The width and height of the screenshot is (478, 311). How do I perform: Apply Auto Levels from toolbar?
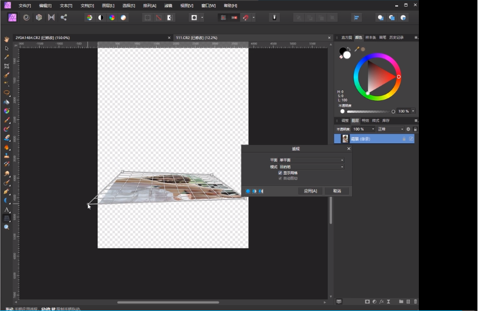coord(89,18)
